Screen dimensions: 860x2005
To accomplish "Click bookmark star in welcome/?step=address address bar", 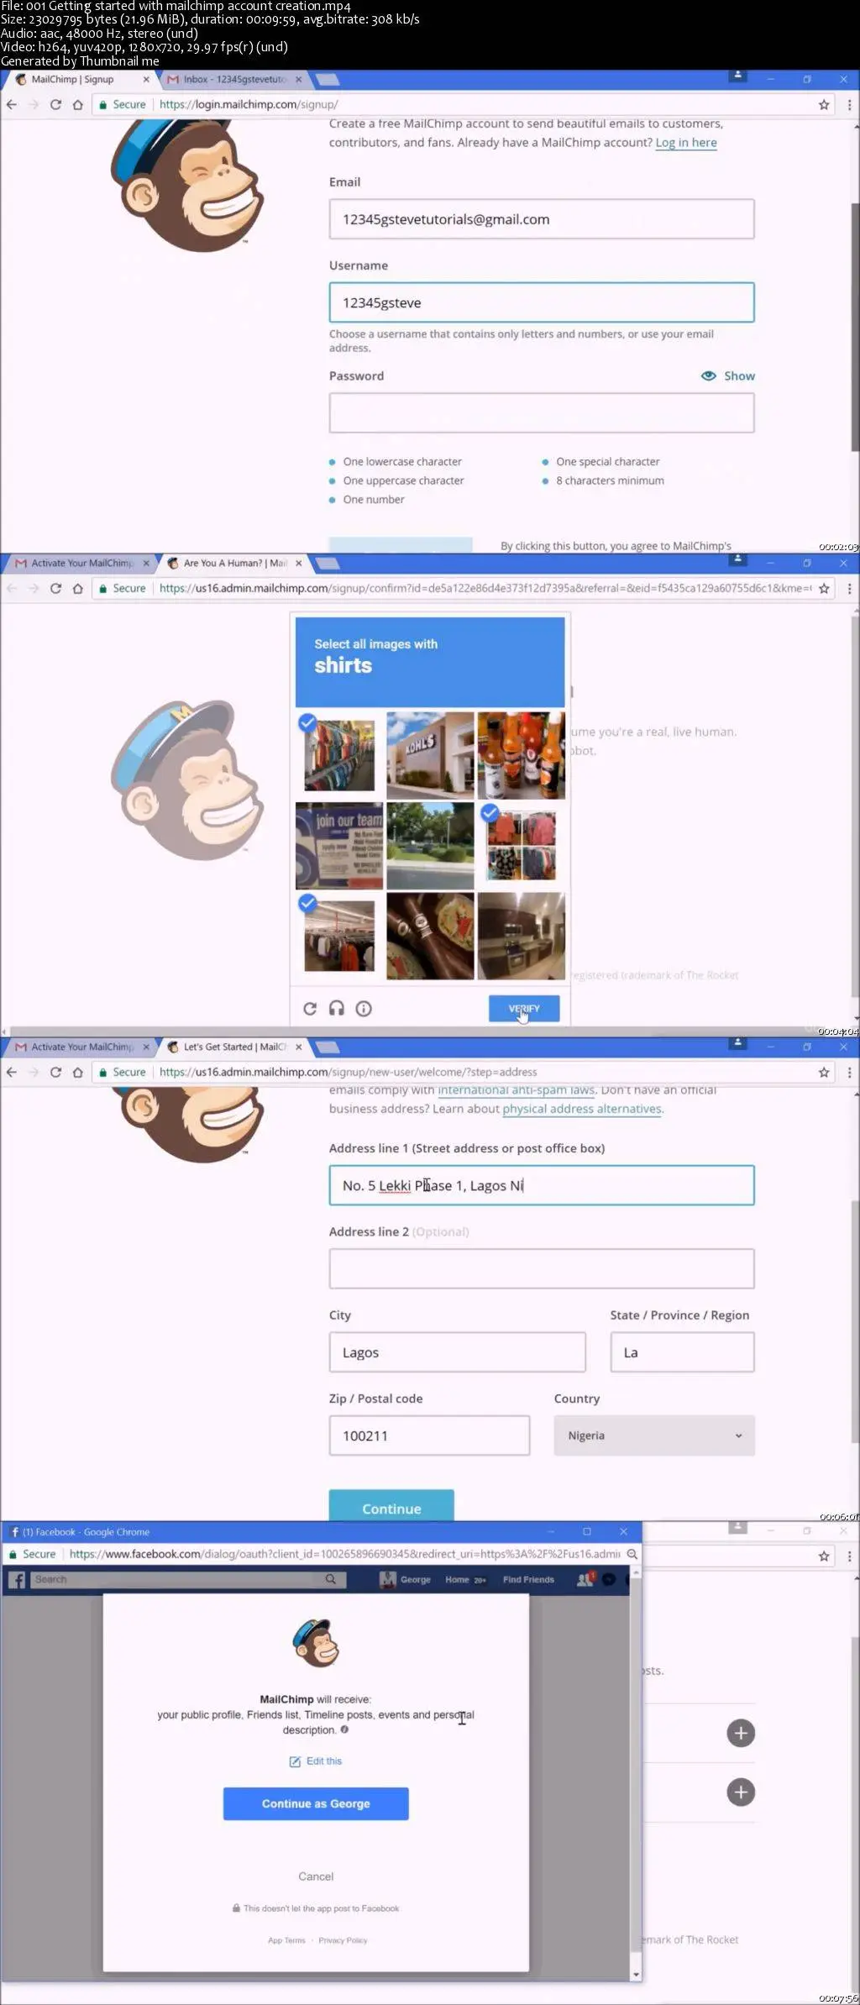I will click(x=824, y=1073).
